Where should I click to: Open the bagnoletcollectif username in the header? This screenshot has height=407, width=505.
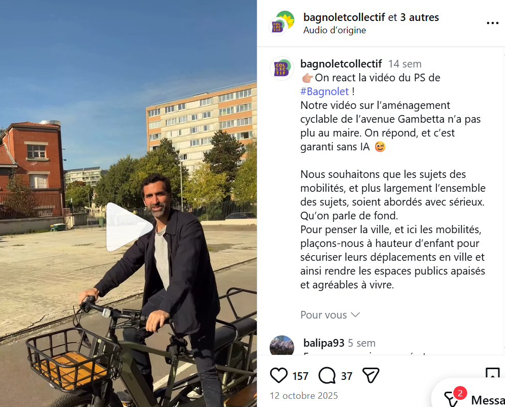click(344, 17)
